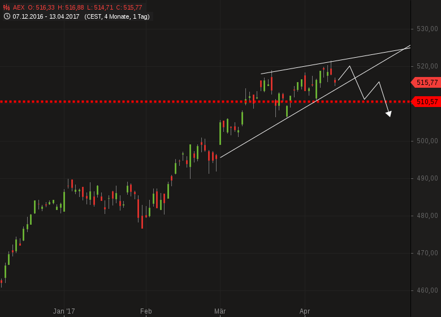Click the 460,00 price axis label
441x317 pixels.
pyautogui.click(x=427, y=290)
